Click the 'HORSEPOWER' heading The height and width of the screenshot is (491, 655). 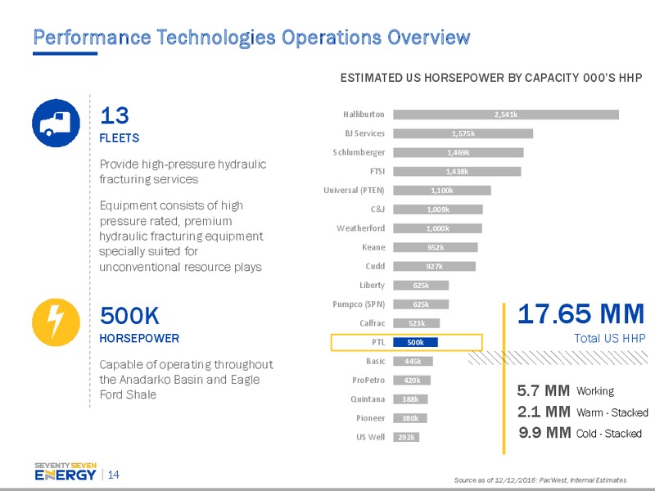click(x=139, y=338)
